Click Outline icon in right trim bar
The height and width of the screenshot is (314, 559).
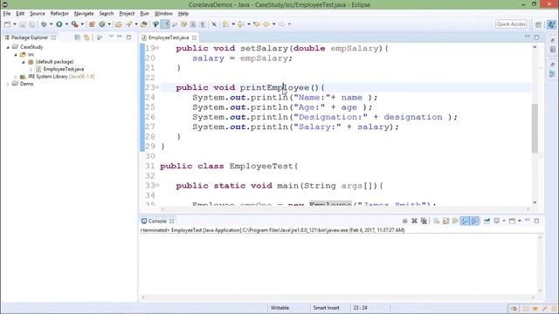pos(552,73)
